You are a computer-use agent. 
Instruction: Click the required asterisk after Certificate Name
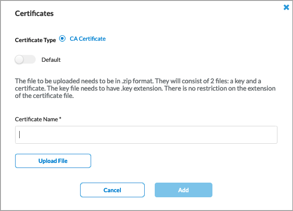[x=60, y=119]
